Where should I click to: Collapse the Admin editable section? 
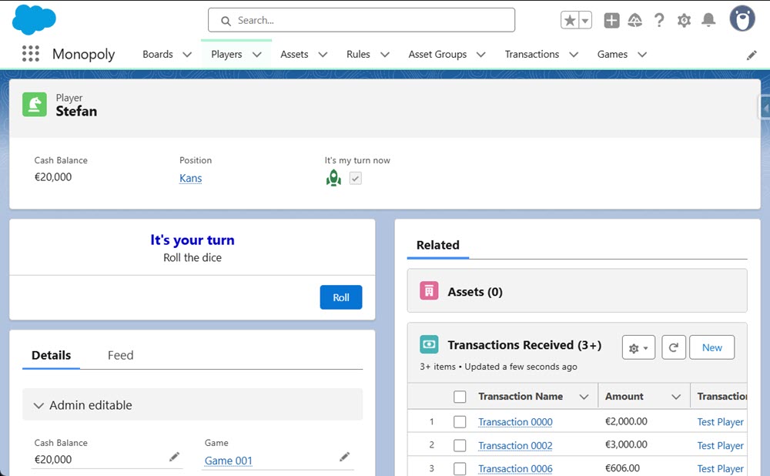[x=39, y=405]
